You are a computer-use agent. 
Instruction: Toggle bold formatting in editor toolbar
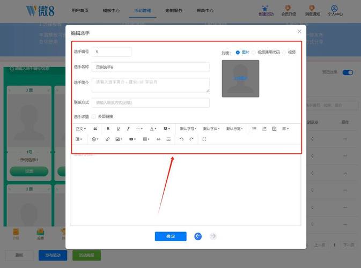pos(108,129)
